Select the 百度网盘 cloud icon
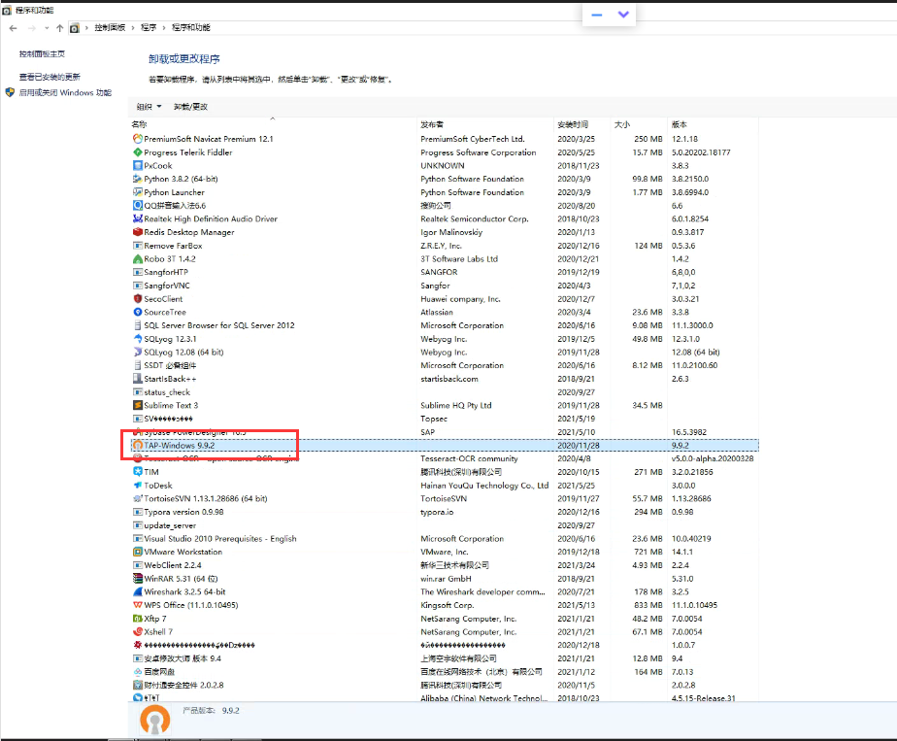The height and width of the screenshot is (741, 897). coord(137,672)
